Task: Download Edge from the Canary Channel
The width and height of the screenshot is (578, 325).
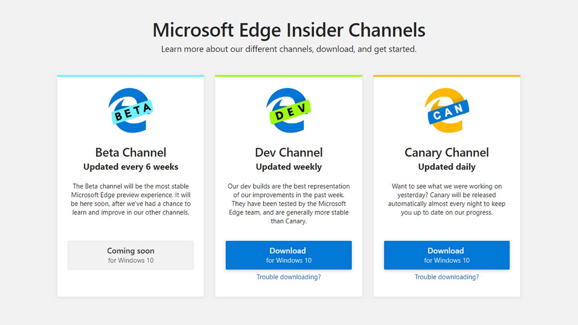Action: 446,255
